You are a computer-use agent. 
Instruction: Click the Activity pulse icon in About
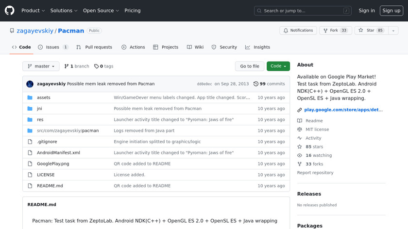300,138
